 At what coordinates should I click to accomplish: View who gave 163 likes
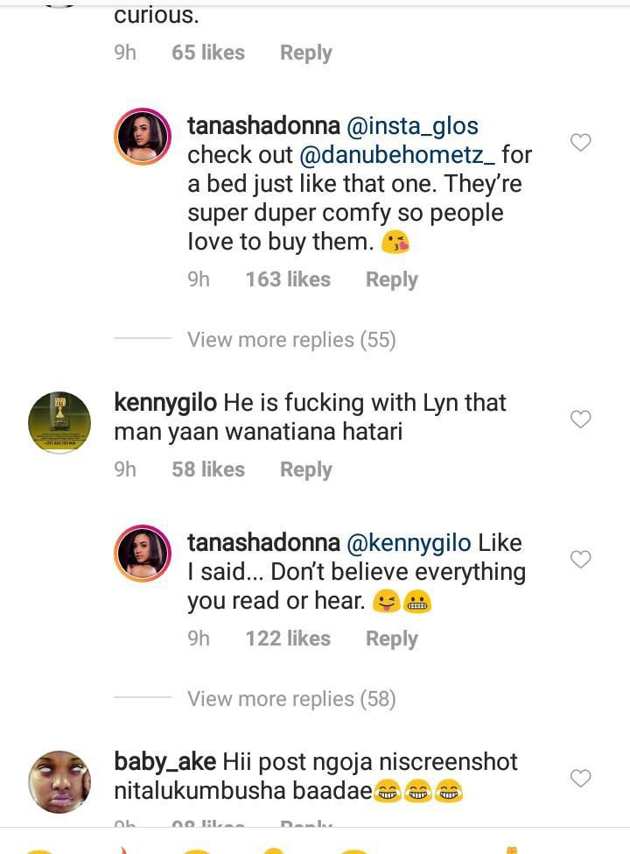[x=288, y=279]
